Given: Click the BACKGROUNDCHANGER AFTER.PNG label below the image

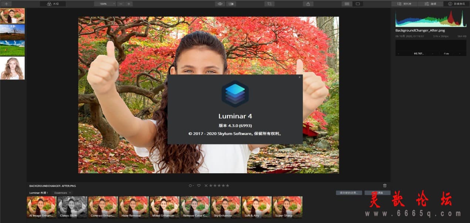Looking at the screenshot, I should 53,186.
